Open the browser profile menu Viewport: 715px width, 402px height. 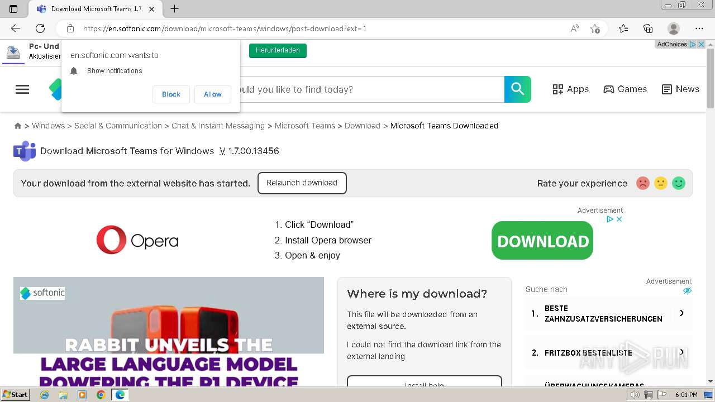[x=674, y=28]
